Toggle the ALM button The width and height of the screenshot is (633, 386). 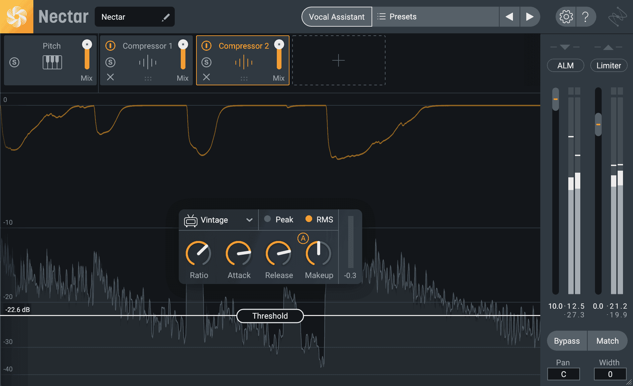click(566, 65)
